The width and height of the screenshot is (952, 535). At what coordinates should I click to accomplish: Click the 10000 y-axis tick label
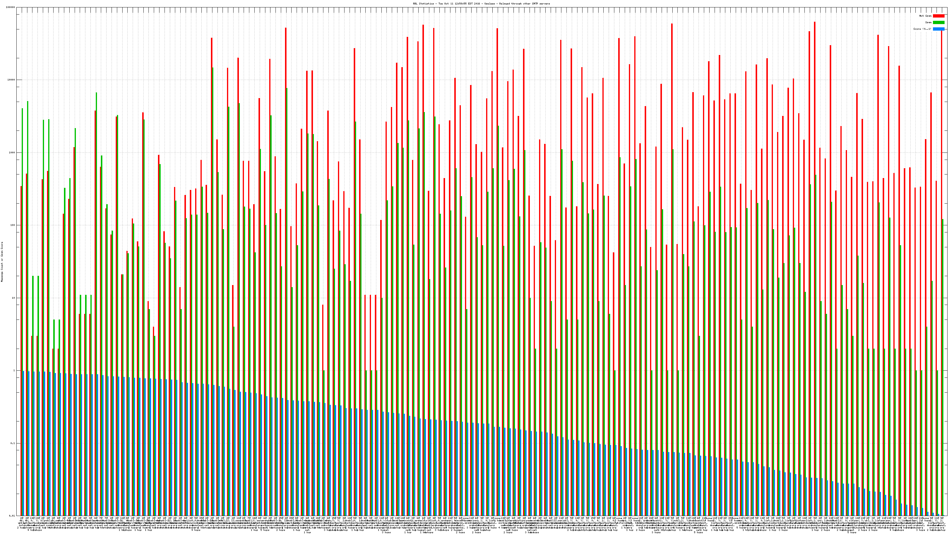click(12, 80)
